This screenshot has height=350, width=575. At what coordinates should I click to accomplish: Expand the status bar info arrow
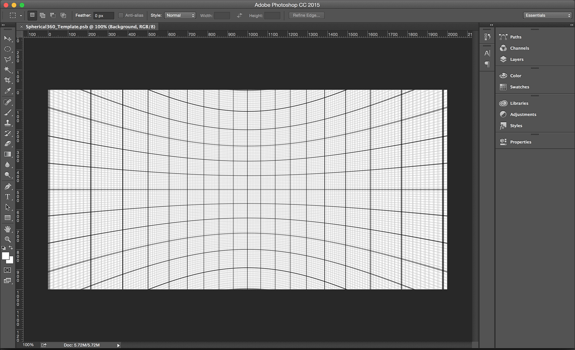tap(118, 345)
